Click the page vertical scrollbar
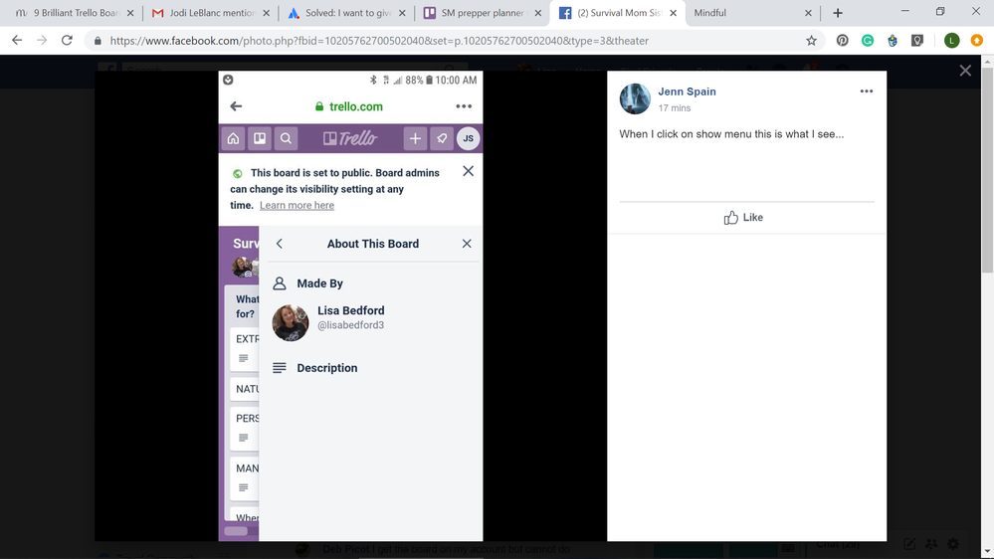The width and height of the screenshot is (994, 559). [x=988, y=171]
